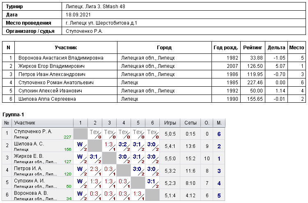The image size is (308, 203).
Task: Click 'Шилова А. С.' in group table
Action: pyautogui.click(x=29, y=144)
